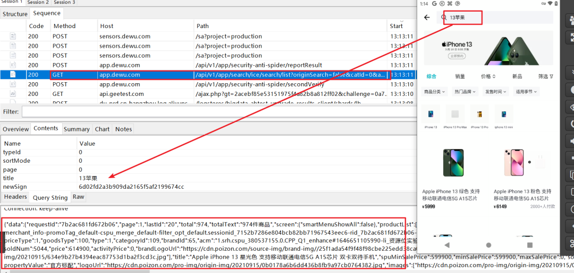Sort the request list by the Host column

tap(145, 26)
